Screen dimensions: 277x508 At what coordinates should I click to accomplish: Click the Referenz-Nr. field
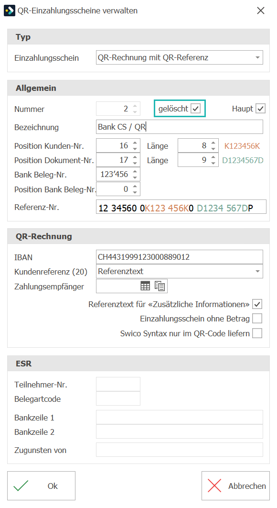[x=181, y=207]
